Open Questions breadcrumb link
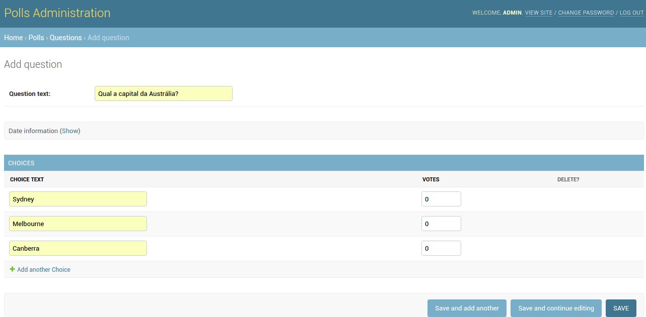The height and width of the screenshot is (317, 646). [65, 38]
